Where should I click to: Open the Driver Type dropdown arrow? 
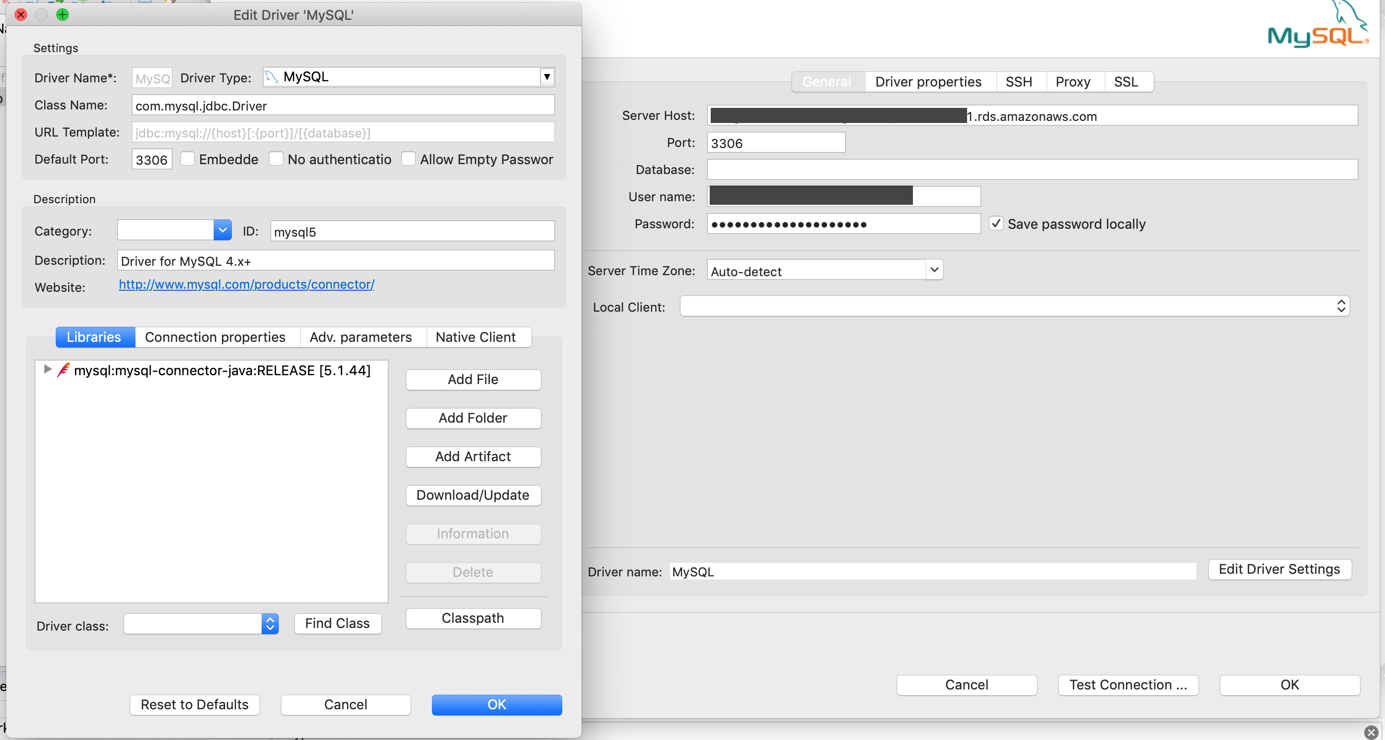(x=547, y=77)
